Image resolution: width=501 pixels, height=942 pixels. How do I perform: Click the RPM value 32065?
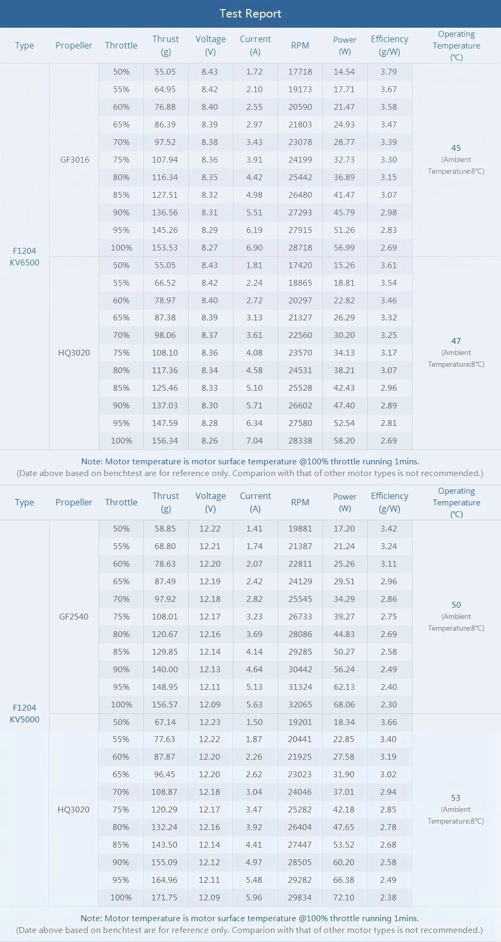[x=300, y=704]
